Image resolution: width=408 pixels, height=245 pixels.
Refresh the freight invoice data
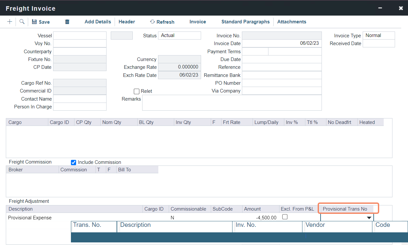[162, 22]
